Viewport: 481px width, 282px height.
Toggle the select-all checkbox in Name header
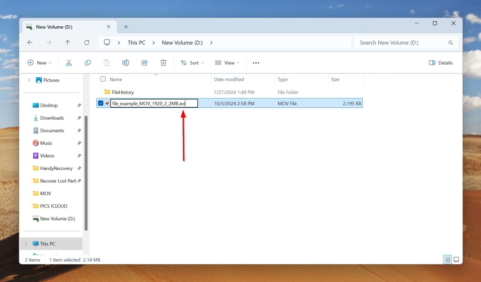pos(103,79)
